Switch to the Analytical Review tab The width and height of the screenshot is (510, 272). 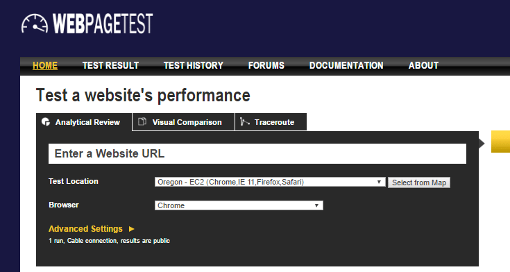[84, 122]
